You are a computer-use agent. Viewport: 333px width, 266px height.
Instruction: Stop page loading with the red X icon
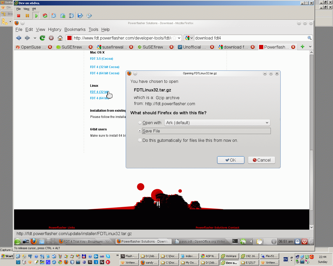(51, 38)
